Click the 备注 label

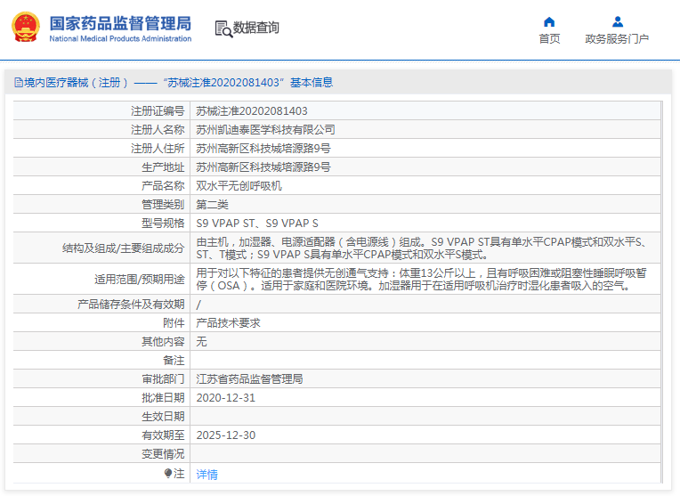(174, 360)
